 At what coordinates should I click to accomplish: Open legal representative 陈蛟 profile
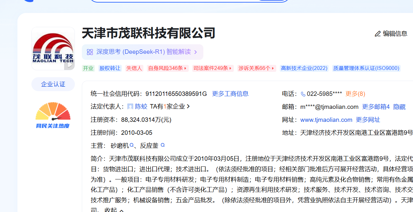pos(141,107)
